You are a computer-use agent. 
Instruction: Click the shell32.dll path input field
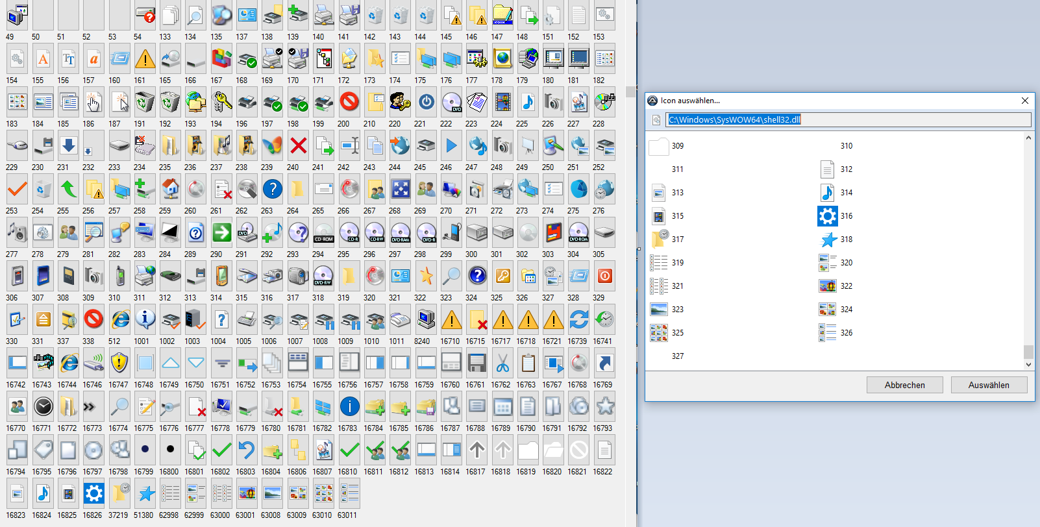[848, 119]
